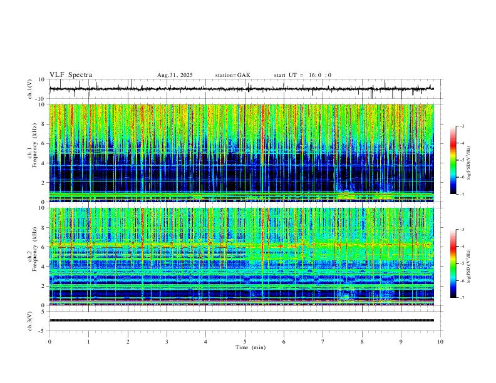This screenshot has height=383, width=496.
Task: Click the time axis tick label '7'
Action: coord(323,342)
